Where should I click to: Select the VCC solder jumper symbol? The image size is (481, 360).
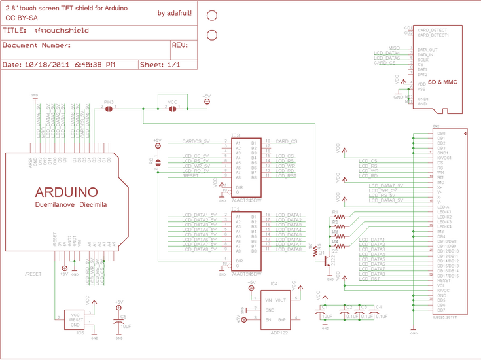[173, 109]
